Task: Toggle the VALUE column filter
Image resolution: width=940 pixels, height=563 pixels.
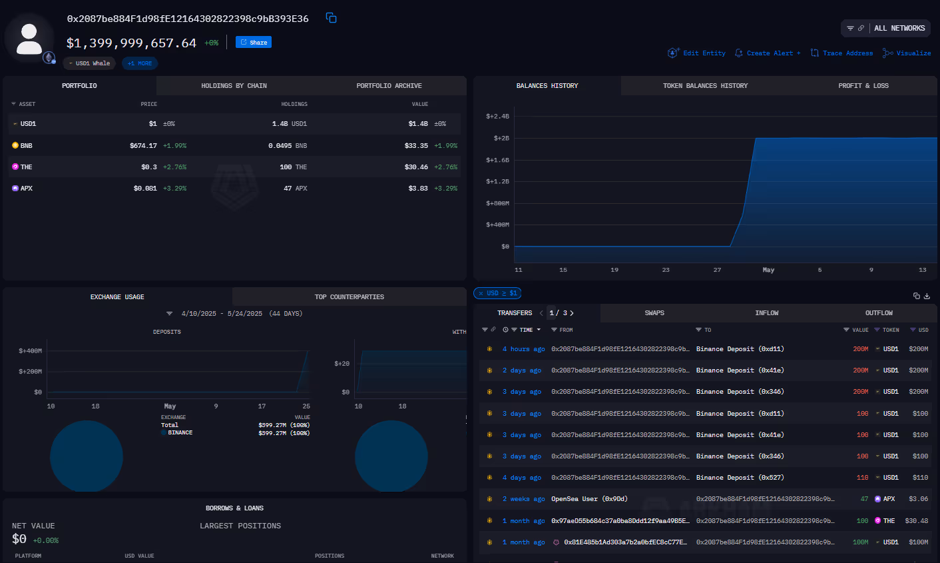Action: click(x=846, y=329)
